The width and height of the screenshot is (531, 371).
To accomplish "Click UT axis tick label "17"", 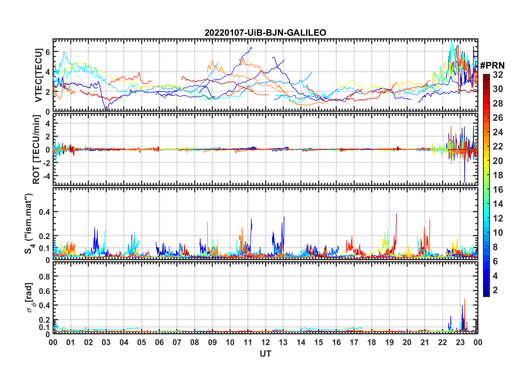I will point(354,342).
